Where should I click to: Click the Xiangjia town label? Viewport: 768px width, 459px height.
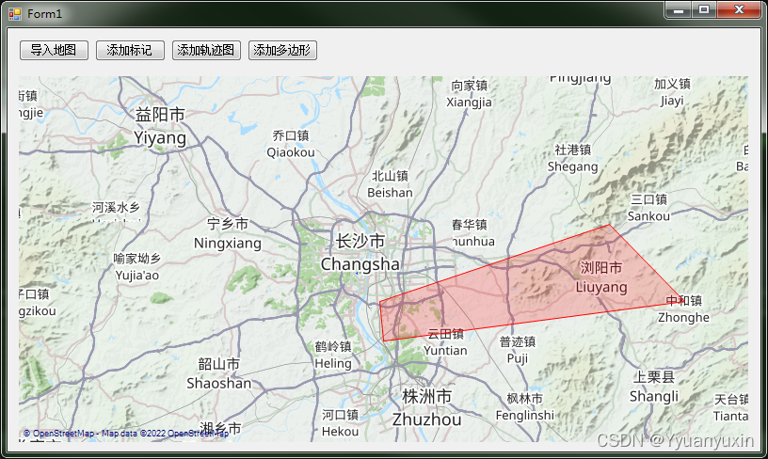(x=470, y=94)
